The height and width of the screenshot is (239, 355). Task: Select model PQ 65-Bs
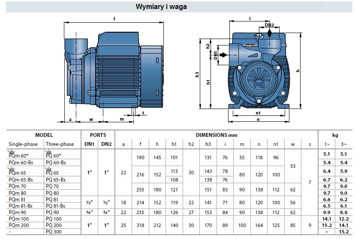coord(55,180)
